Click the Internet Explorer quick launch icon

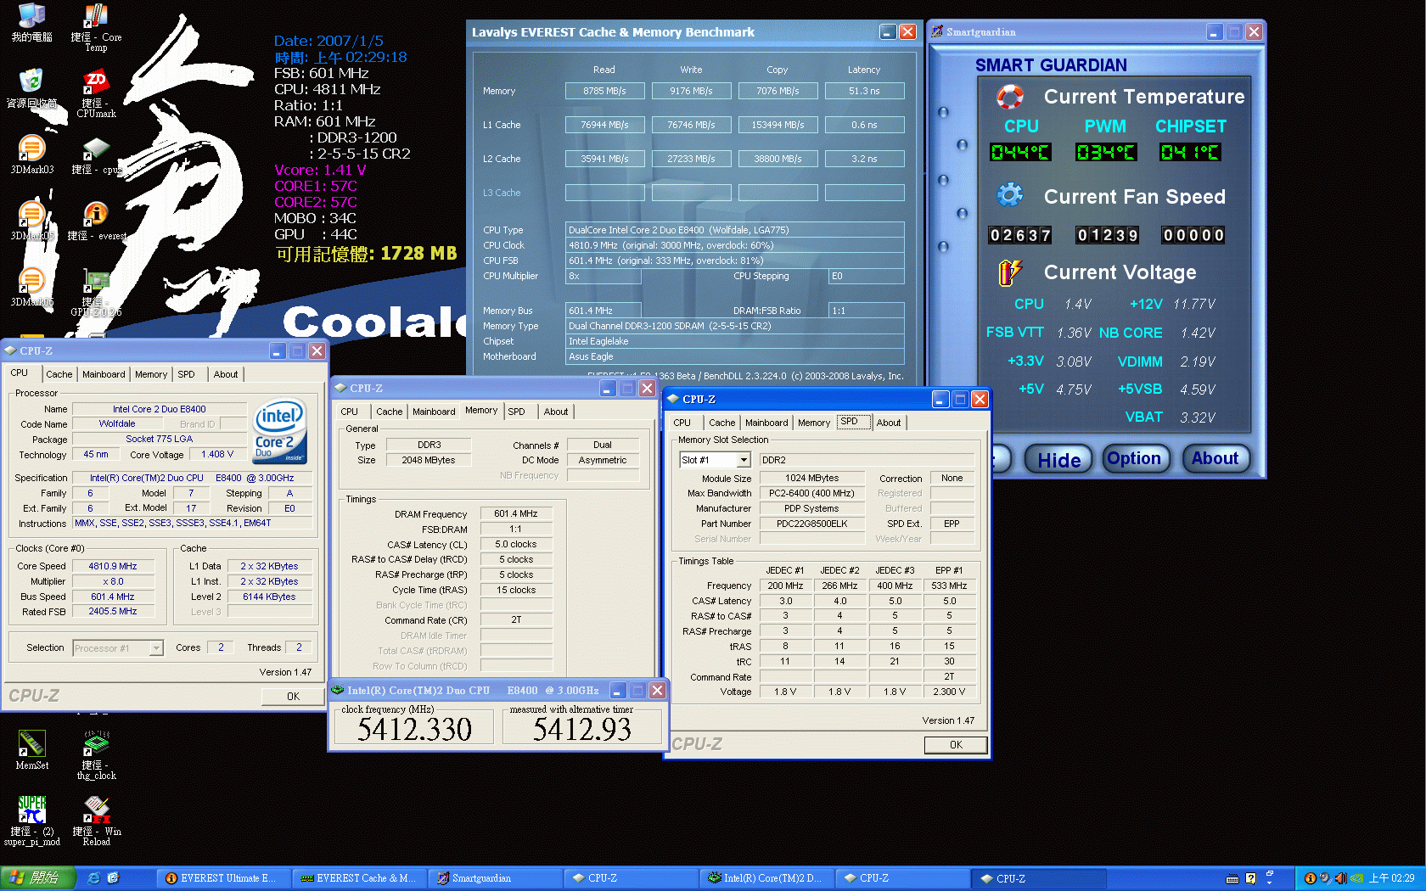pos(93,878)
